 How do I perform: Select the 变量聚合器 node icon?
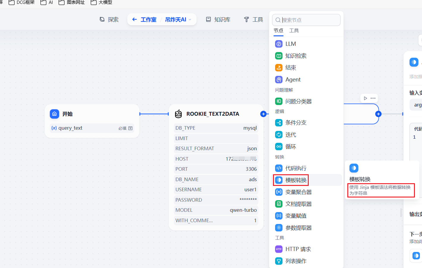(279, 192)
